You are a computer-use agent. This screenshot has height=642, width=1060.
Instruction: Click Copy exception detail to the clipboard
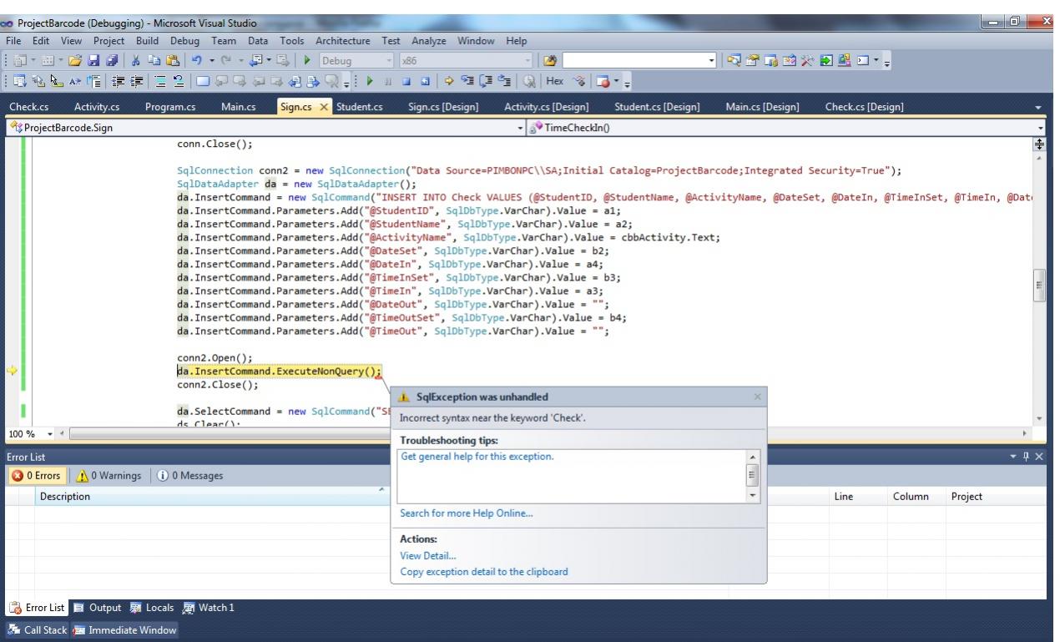click(483, 572)
